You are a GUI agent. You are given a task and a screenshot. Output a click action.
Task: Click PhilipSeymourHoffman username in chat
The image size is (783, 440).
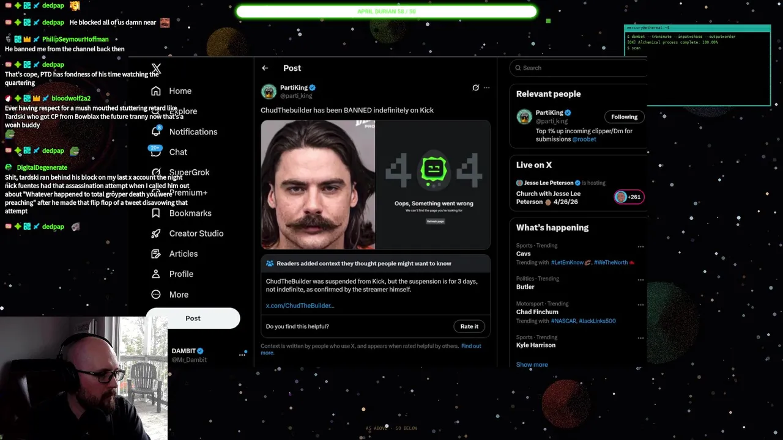(75, 39)
